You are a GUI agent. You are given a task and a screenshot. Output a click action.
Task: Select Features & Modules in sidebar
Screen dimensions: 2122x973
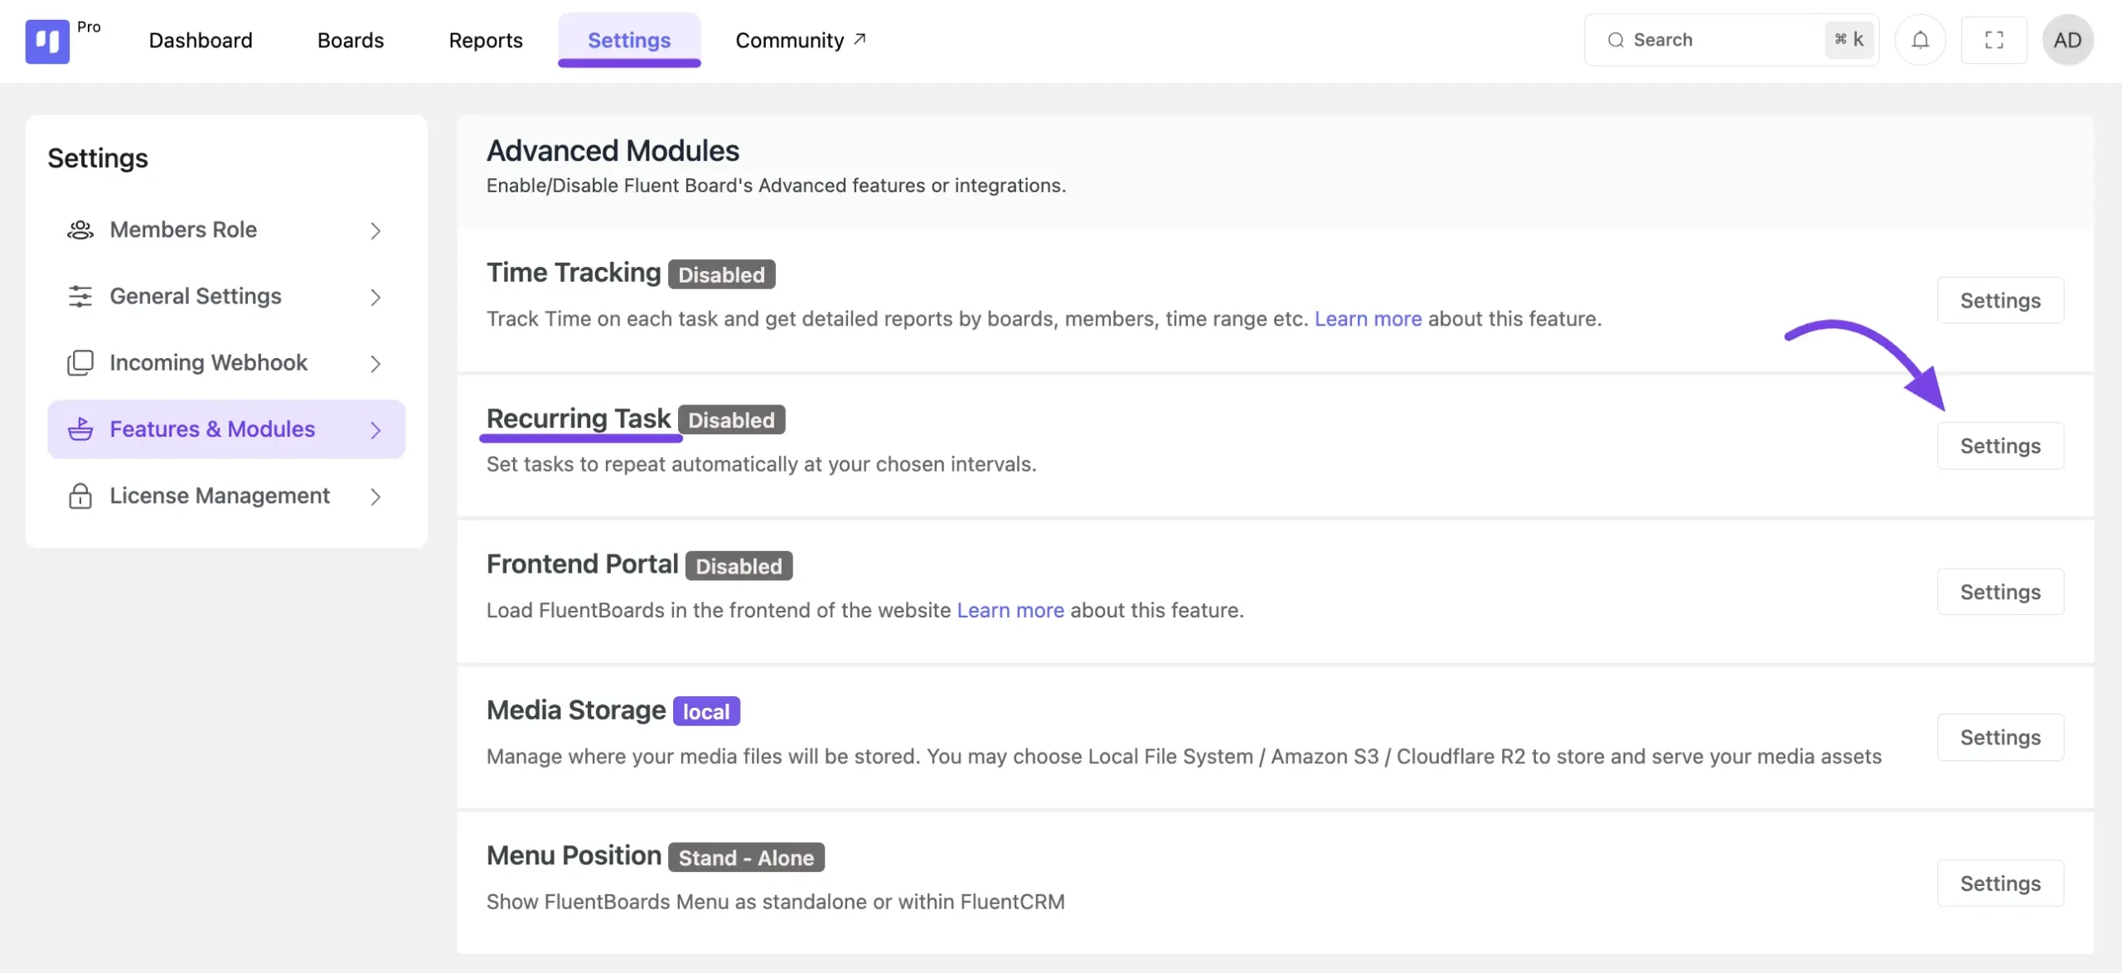[x=226, y=428]
